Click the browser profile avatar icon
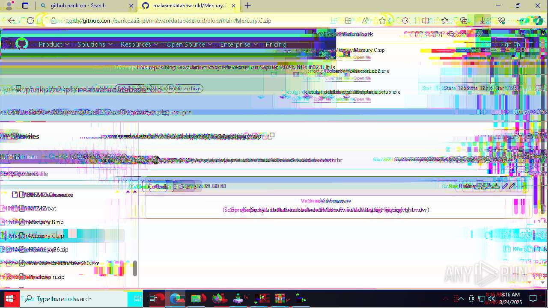This screenshot has height=308, width=548. tap(9, 6)
